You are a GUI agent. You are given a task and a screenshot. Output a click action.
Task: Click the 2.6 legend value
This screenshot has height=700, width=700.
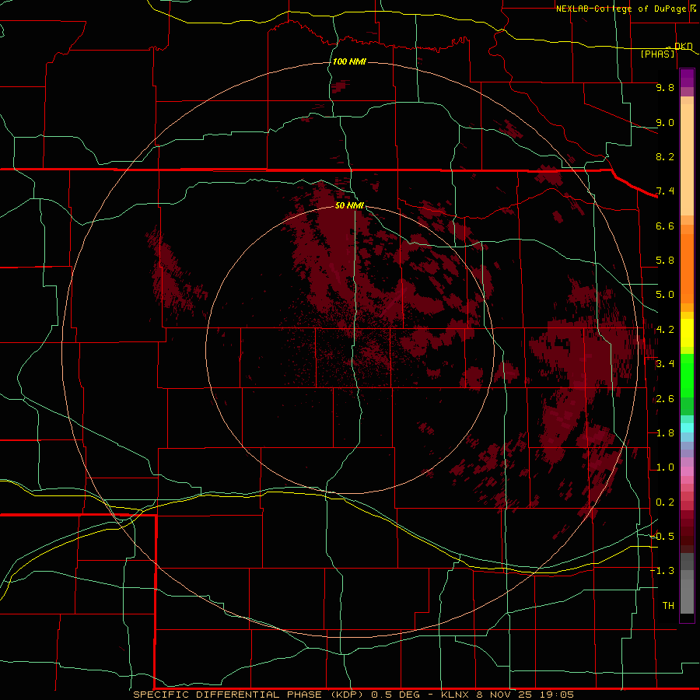coord(665,399)
